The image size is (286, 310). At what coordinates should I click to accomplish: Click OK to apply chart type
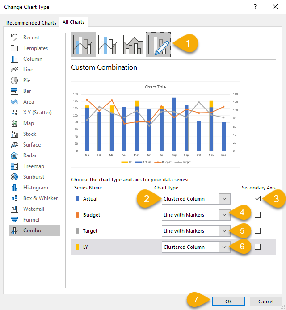pos(228,302)
